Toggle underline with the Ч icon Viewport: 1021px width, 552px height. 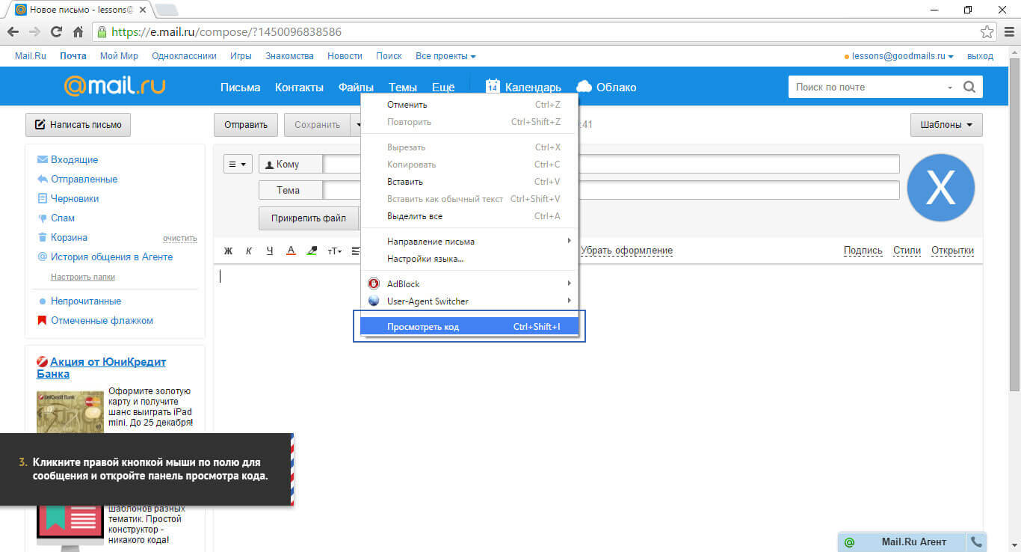pyautogui.click(x=270, y=251)
